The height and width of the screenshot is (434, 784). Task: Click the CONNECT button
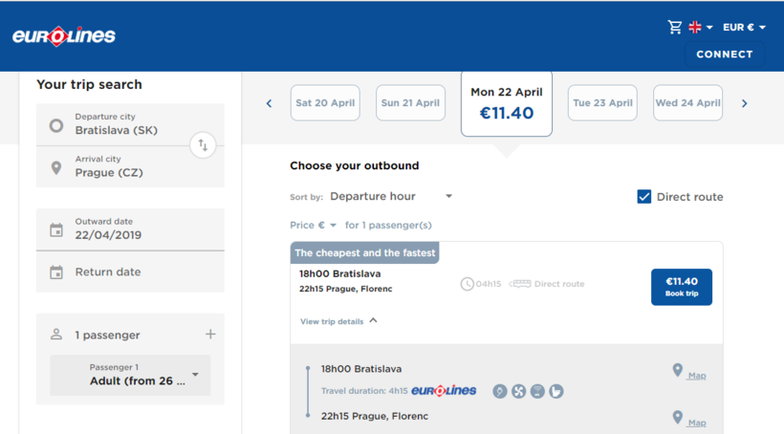pos(725,54)
